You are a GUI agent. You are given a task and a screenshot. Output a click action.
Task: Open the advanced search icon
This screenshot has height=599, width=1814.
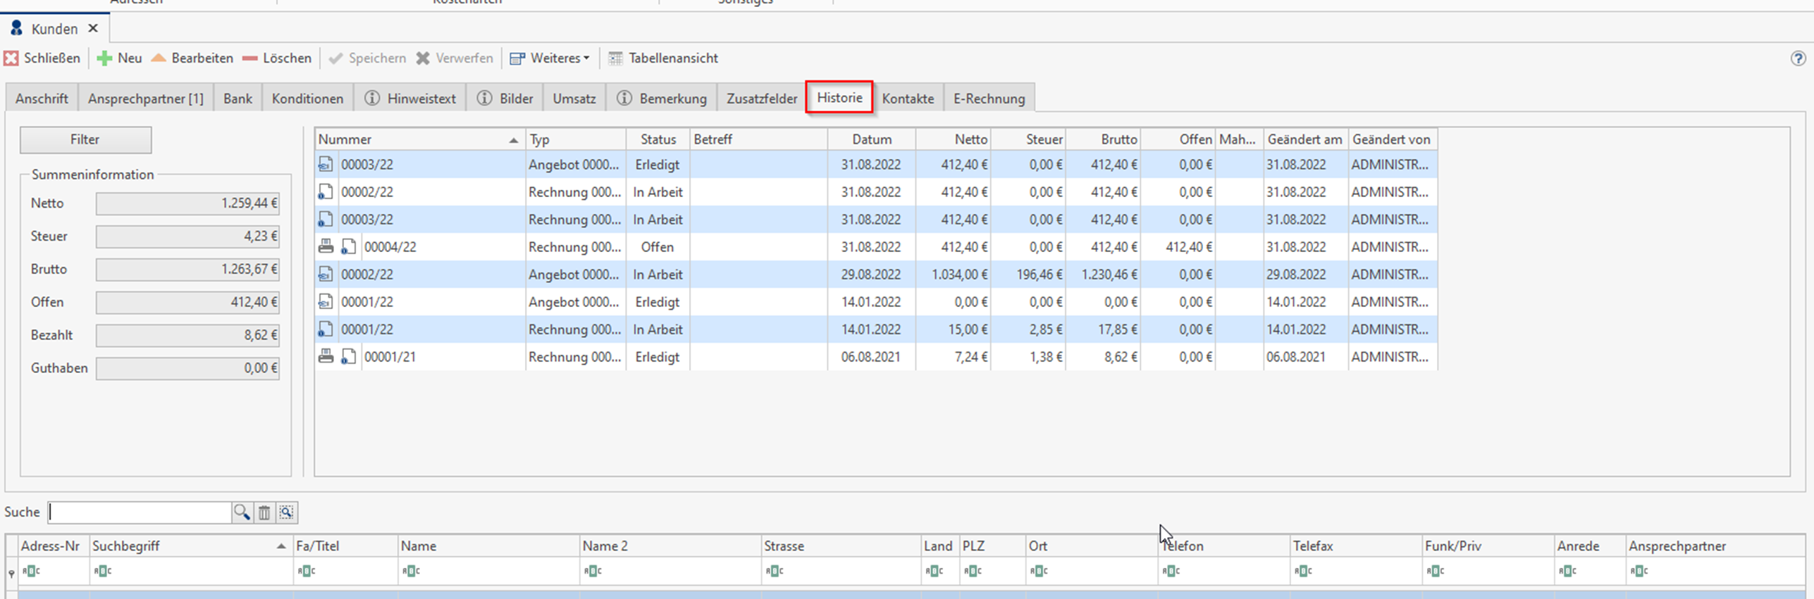286,512
